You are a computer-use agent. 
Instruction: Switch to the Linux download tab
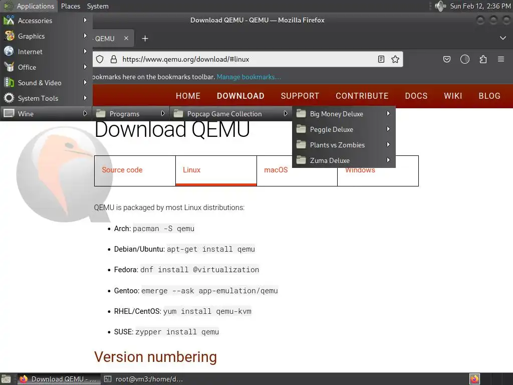point(216,170)
